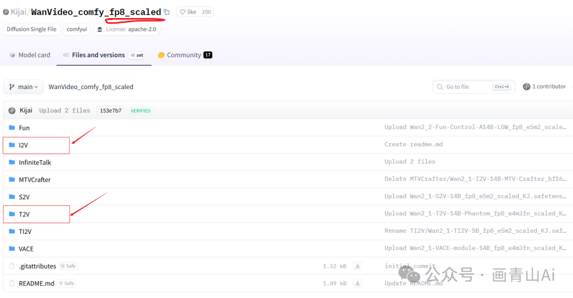Copy the model name with the copy icon
Screen dimensions: 573x298
pos(167,12)
